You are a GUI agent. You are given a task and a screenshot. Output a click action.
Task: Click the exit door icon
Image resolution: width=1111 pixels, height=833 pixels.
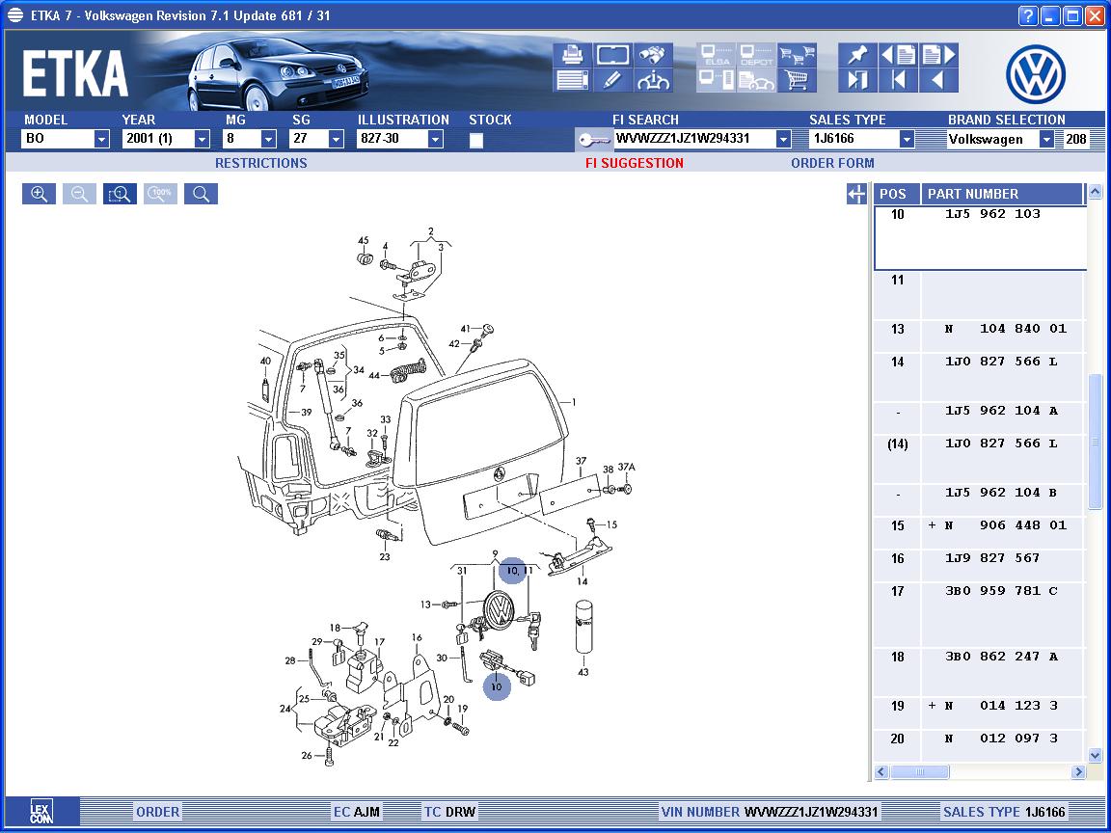tap(857, 80)
